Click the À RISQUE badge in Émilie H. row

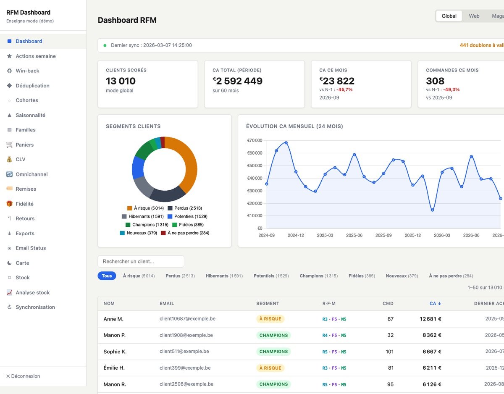coord(270,368)
